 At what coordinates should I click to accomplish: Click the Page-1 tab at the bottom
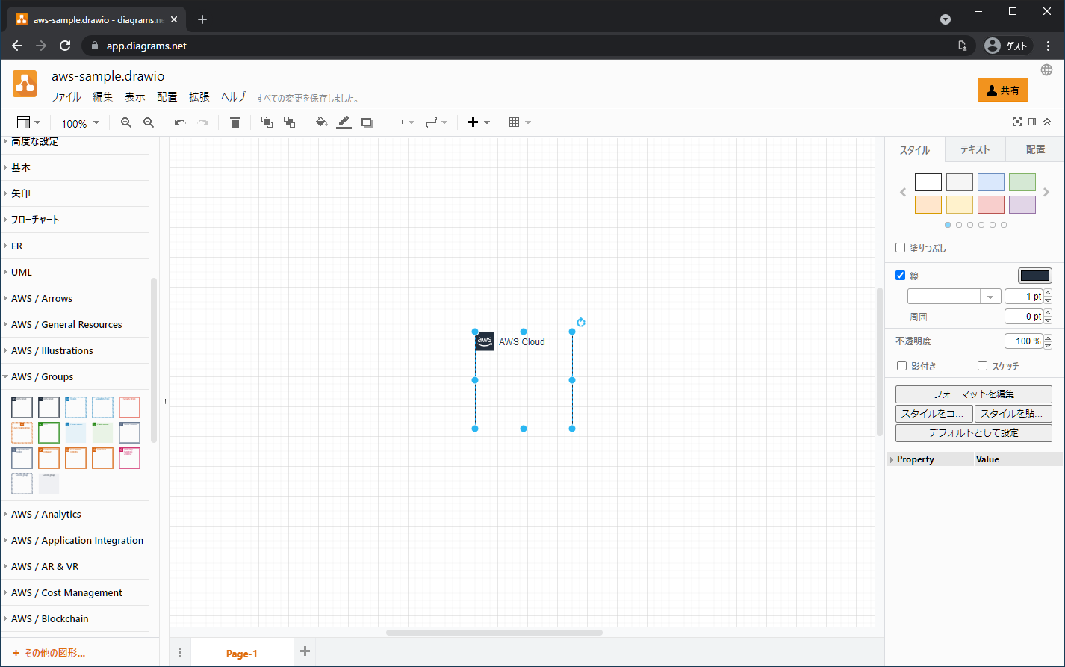(242, 654)
